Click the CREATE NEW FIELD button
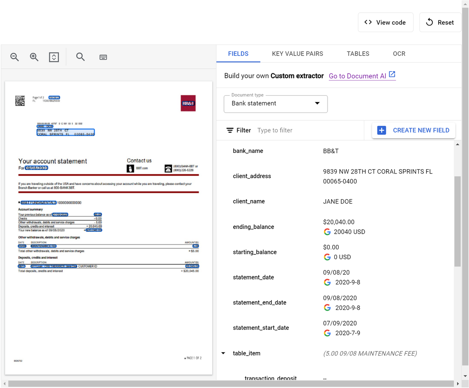Viewport: 469px width, 388px height. (414, 130)
